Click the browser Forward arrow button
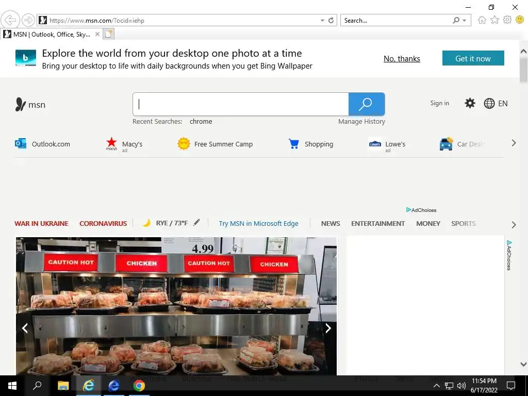The width and height of the screenshot is (528, 396). click(x=28, y=20)
